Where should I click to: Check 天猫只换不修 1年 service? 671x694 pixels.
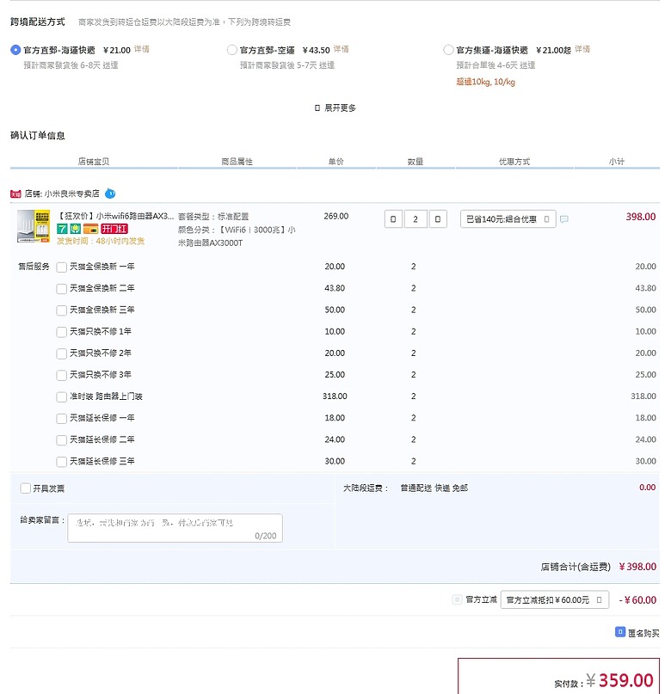tap(62, 332)
